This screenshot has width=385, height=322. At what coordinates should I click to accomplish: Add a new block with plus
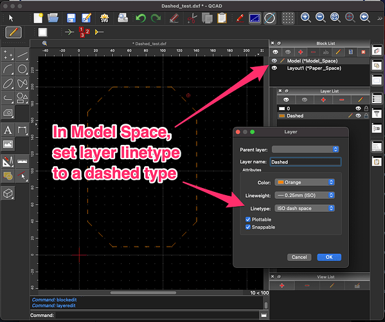click(300, 52)
